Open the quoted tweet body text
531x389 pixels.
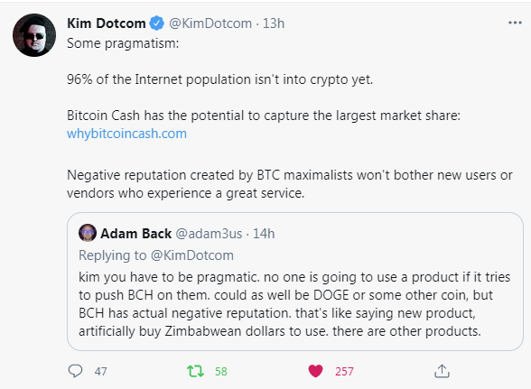294,304
